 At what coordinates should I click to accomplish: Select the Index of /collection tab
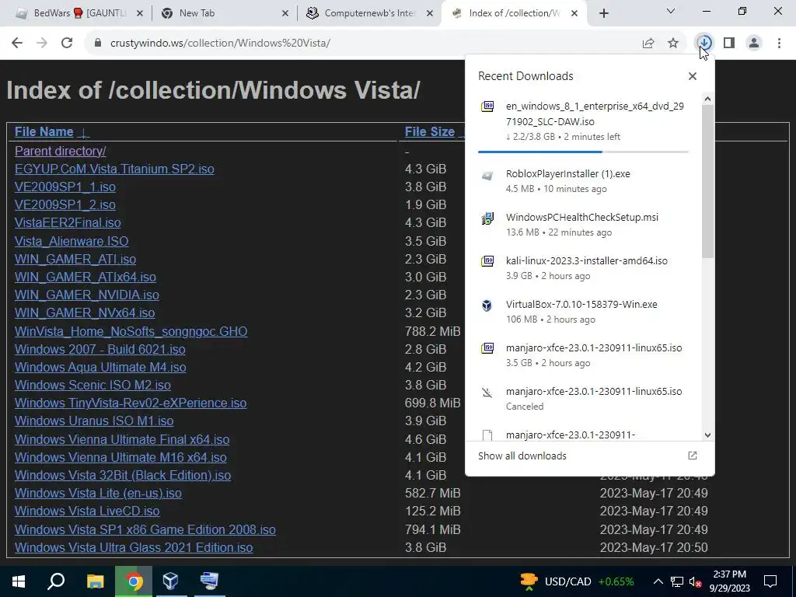click(513, 13)
